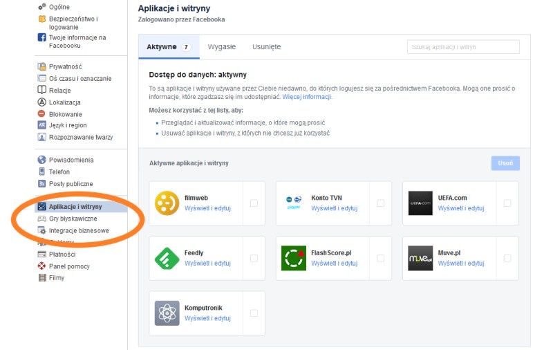Click the Płatności card icon
Image resolution: width=553 pixels, height=350 pixels.
pos(42,254)
